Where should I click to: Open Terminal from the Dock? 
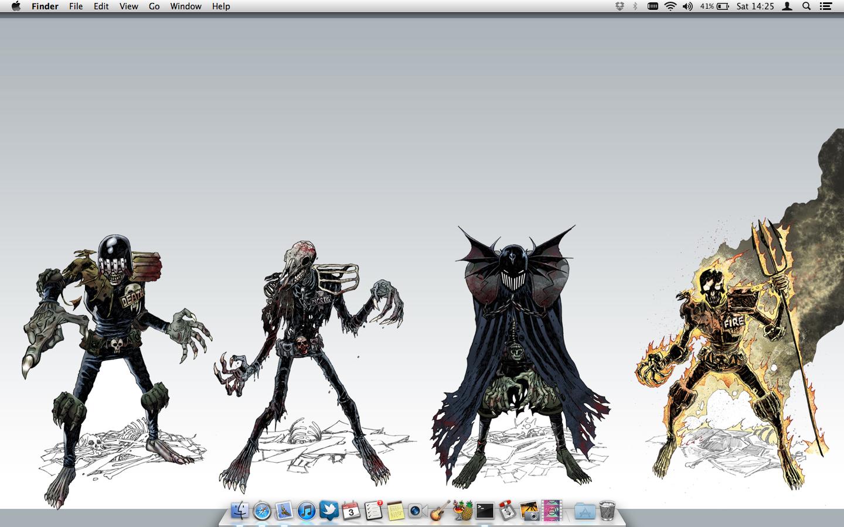coord(485,511)
